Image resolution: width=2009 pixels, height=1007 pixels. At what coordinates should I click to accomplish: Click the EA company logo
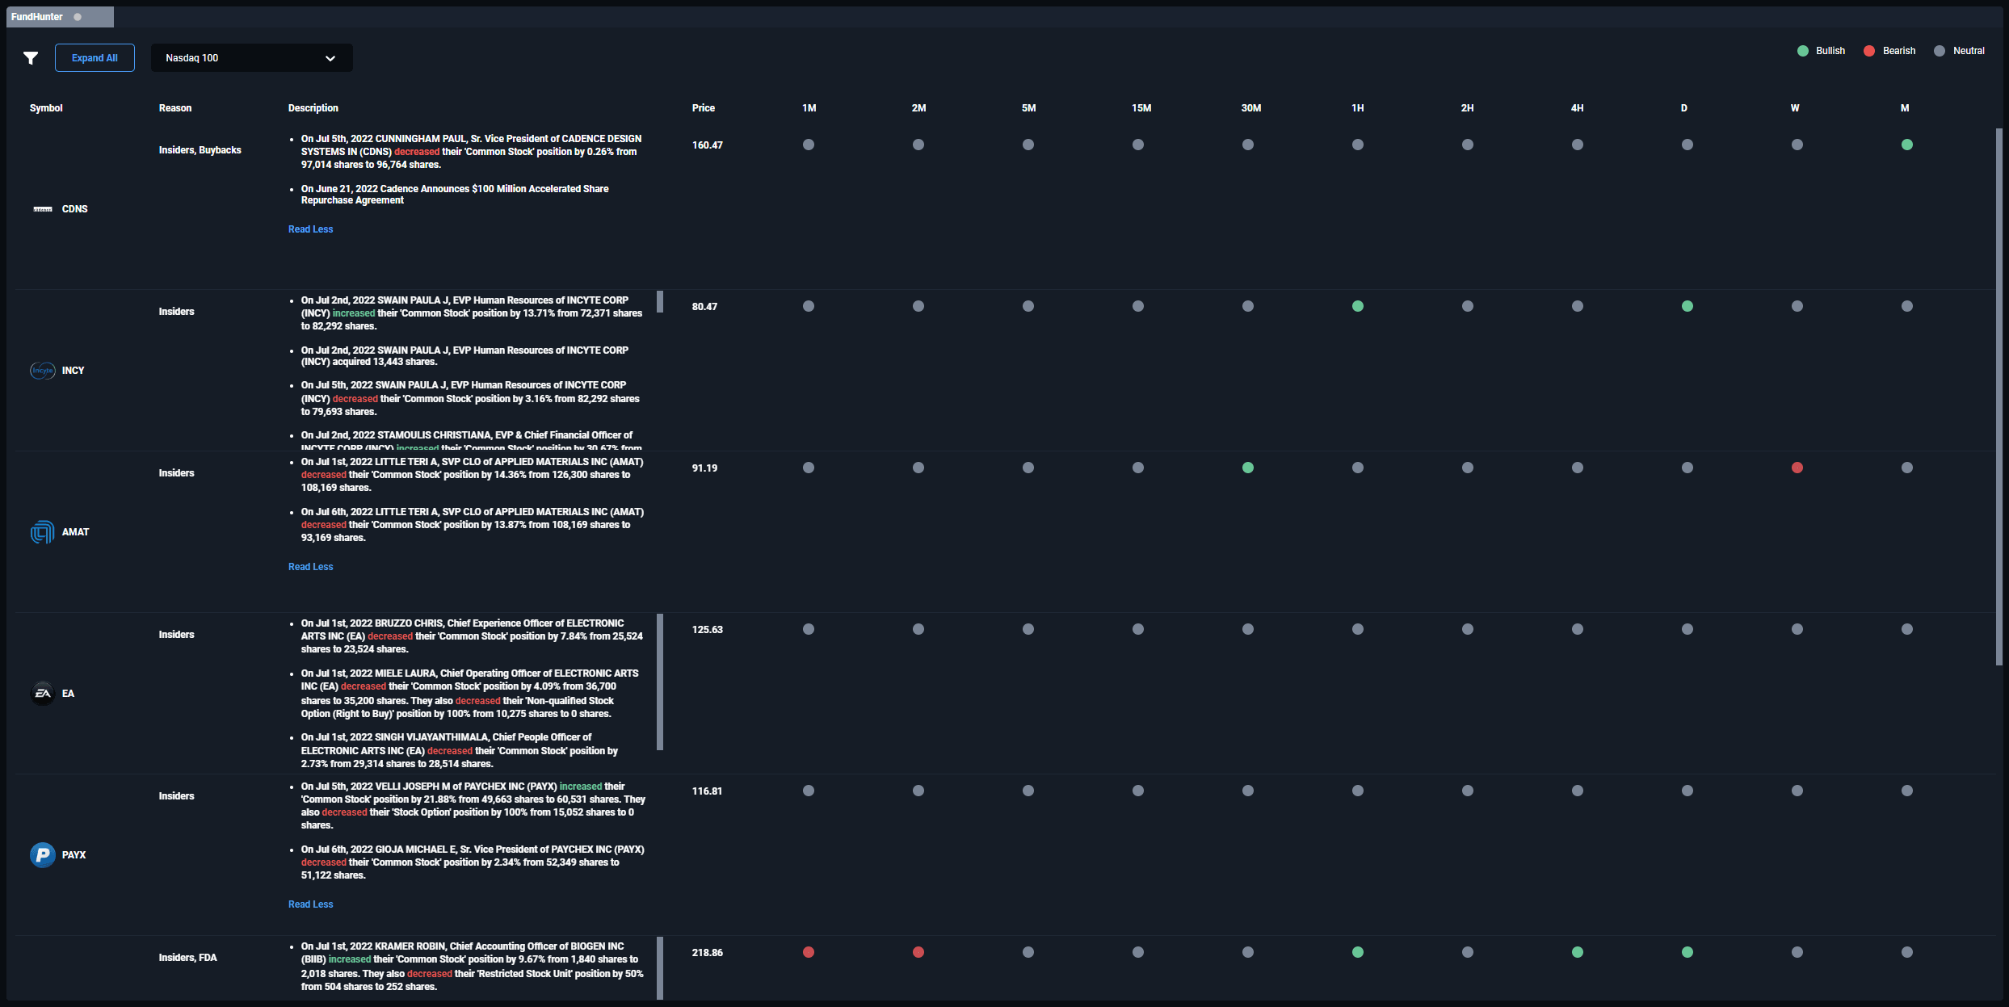pos(43,694)
